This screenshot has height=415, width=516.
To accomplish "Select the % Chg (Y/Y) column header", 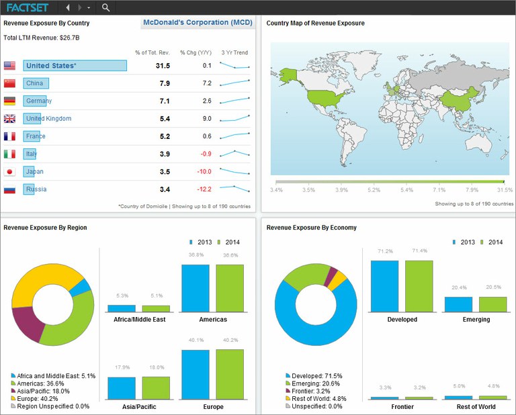I will pyautogui.click(x=196, y=52).
